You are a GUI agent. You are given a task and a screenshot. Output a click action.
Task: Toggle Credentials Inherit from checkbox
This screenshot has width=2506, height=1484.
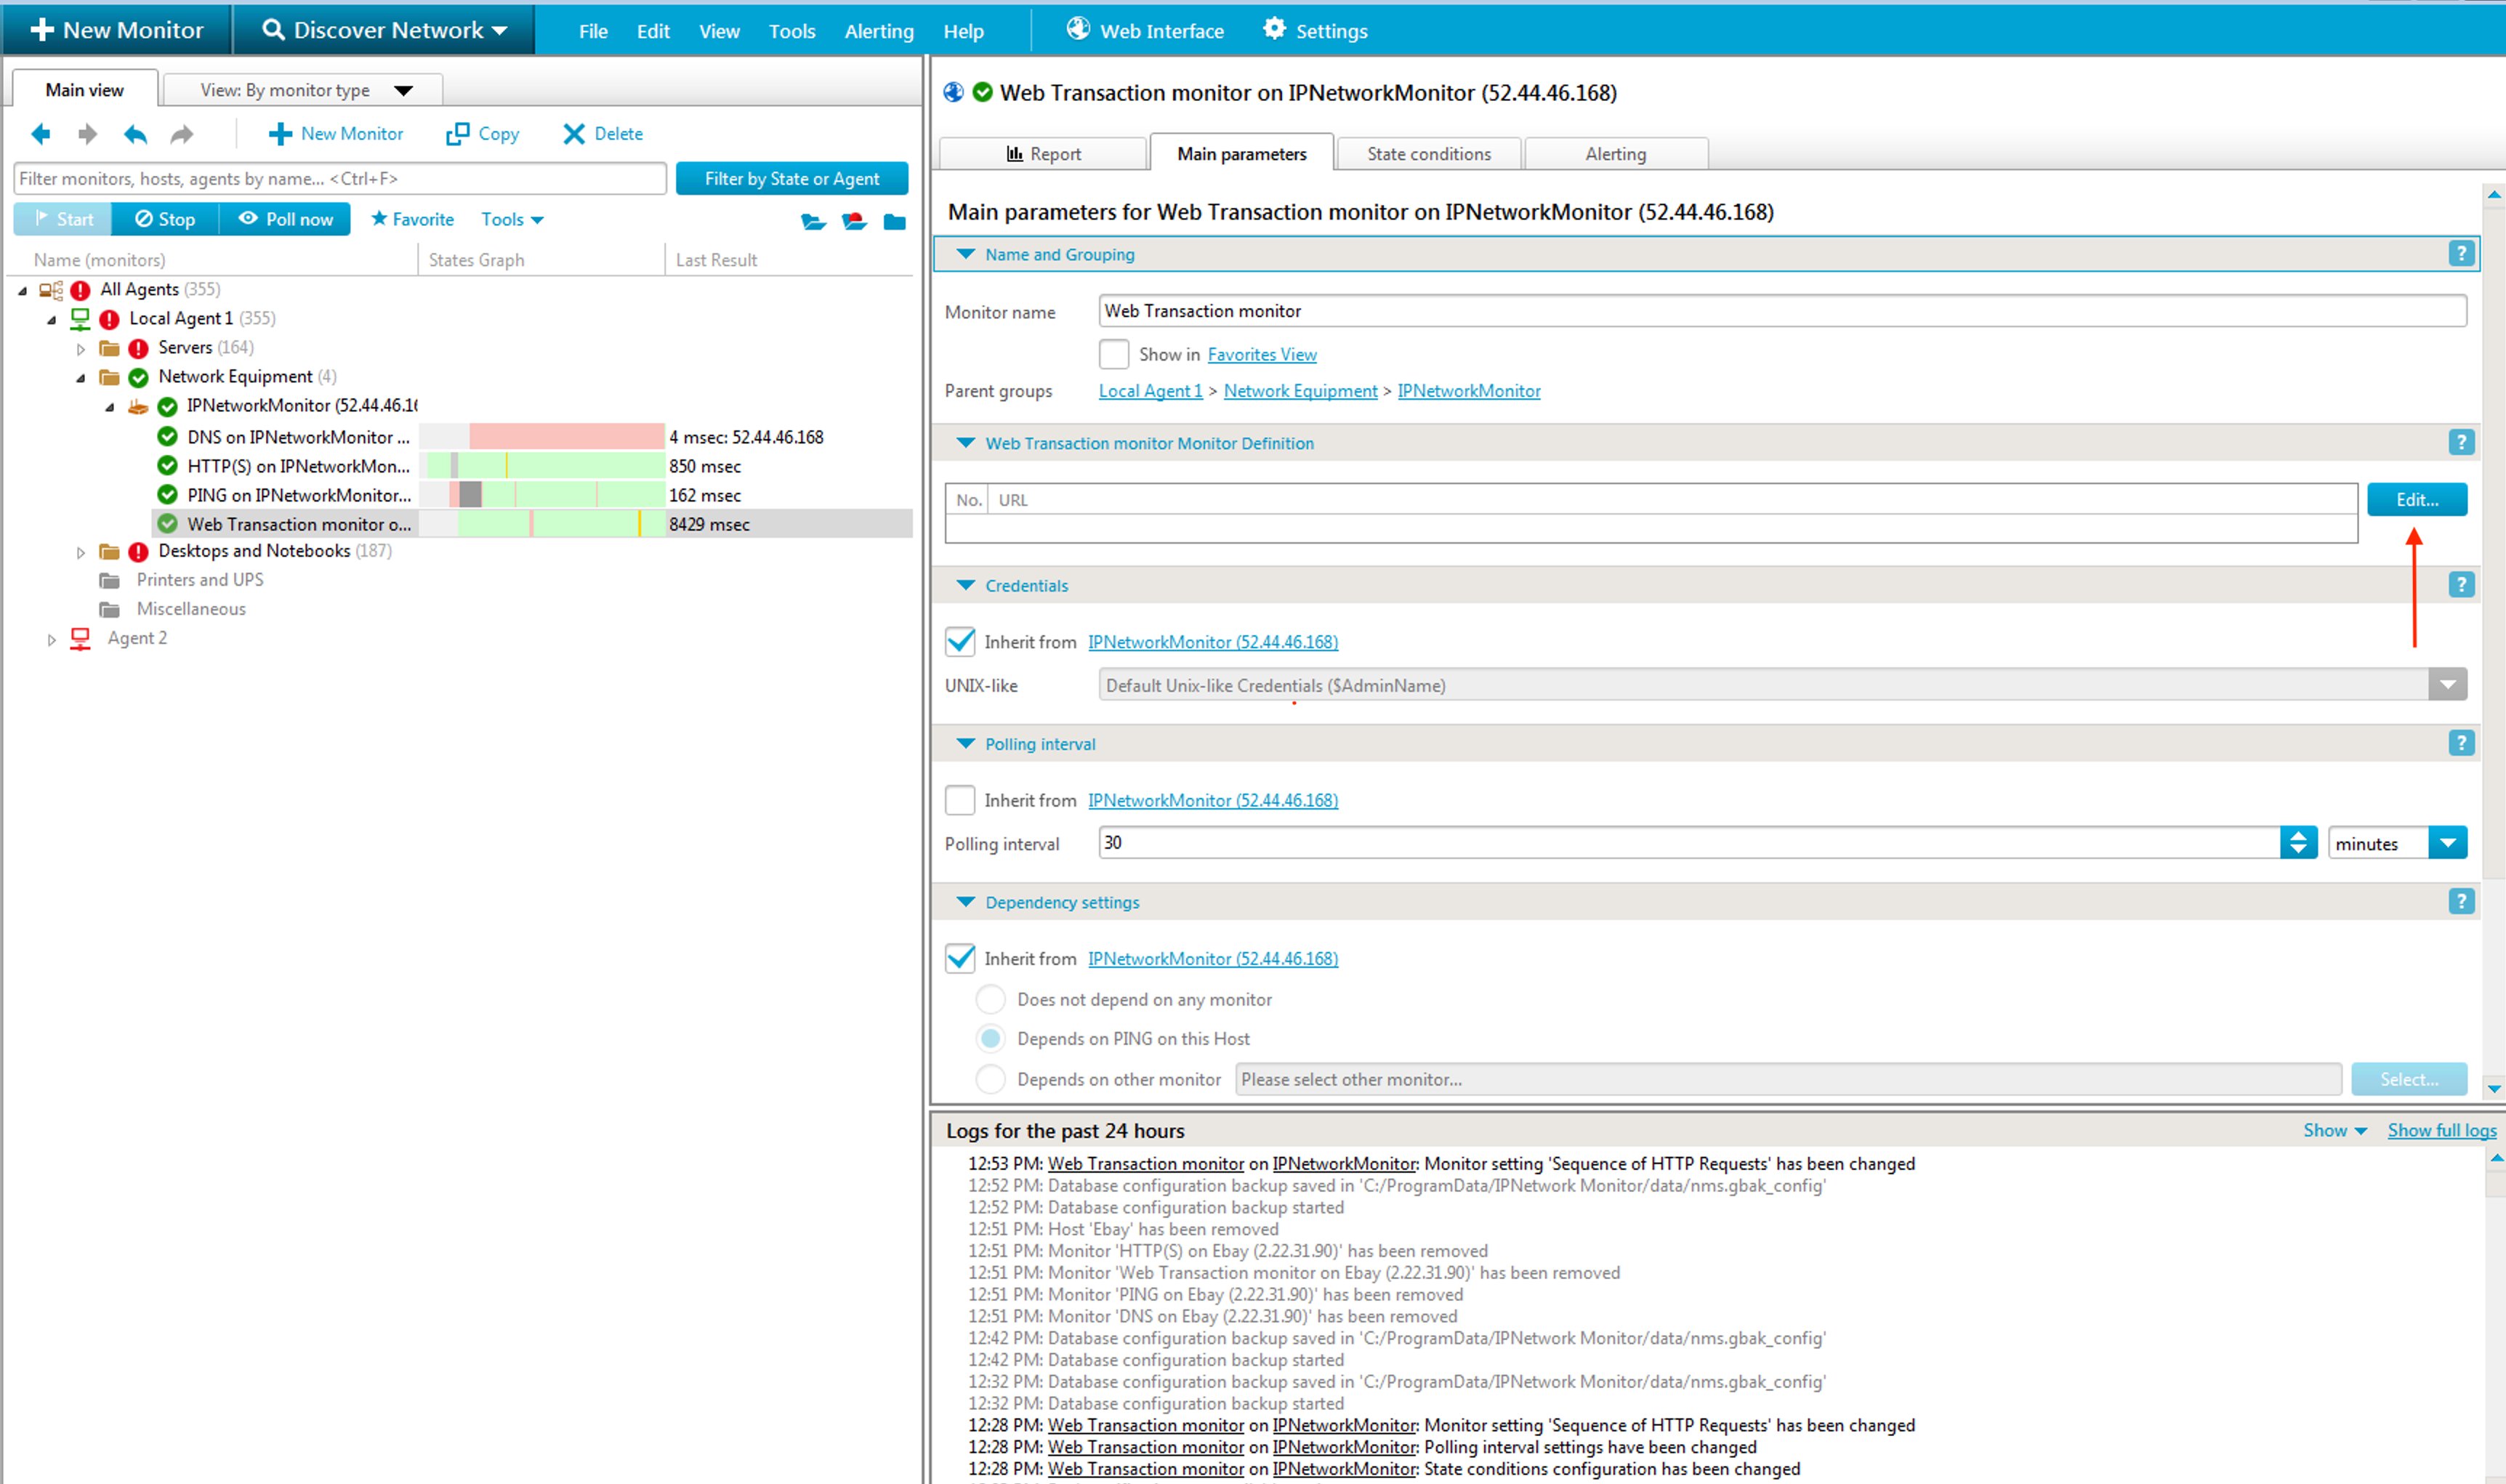[x=960, y=642]
